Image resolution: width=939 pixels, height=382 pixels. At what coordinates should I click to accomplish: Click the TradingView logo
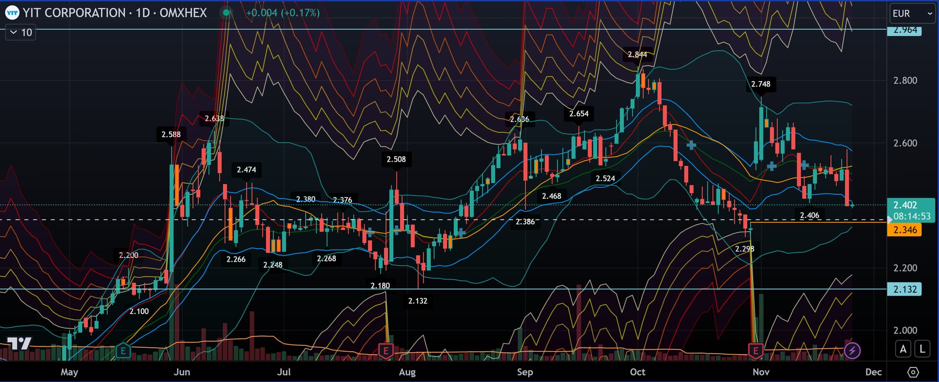(20, 344)
